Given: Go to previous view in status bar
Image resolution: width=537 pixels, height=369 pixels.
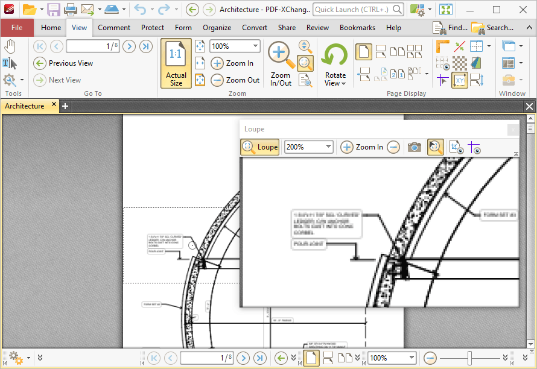Looking at the screenshot, I should coord(281,358).
